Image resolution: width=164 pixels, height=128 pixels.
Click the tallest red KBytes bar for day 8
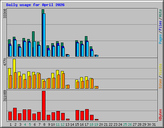pos(44,106)
